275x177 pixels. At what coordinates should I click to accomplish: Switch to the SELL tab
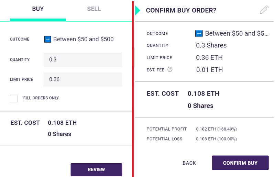pos(94,9)
